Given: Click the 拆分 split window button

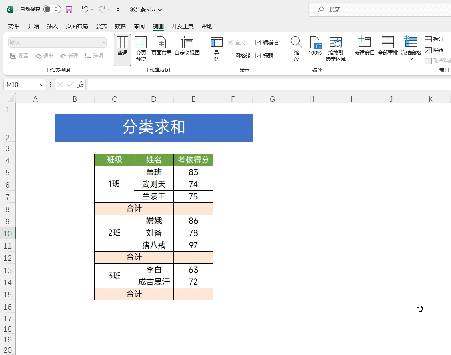Looking at the screenshot, I should [434, 39].
